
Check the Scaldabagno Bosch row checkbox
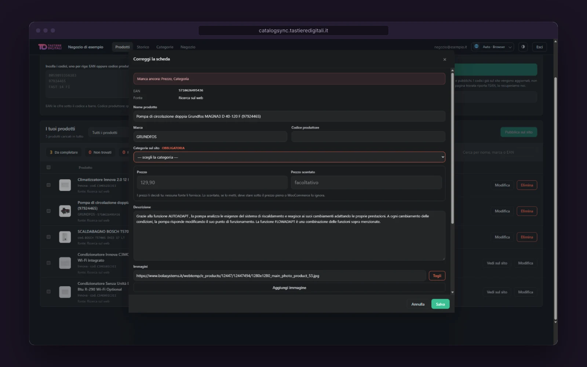[x=48, y=237]
